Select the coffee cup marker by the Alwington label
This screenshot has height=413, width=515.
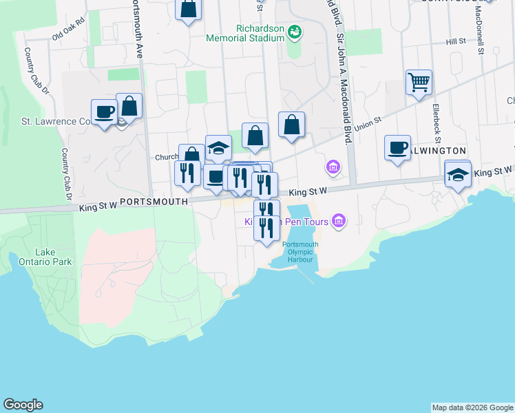pyautogui.click(x=398, y=148)
